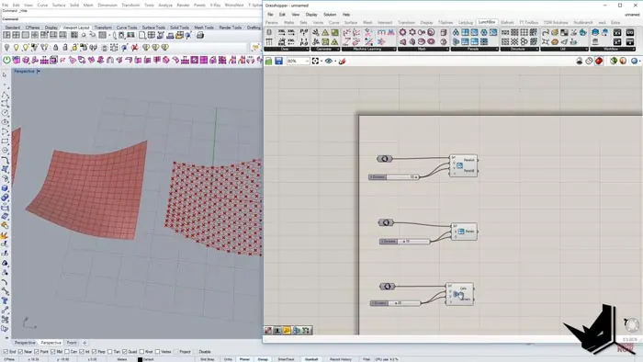Click the yellow triangle icon in Generate group

pos(325,32)
